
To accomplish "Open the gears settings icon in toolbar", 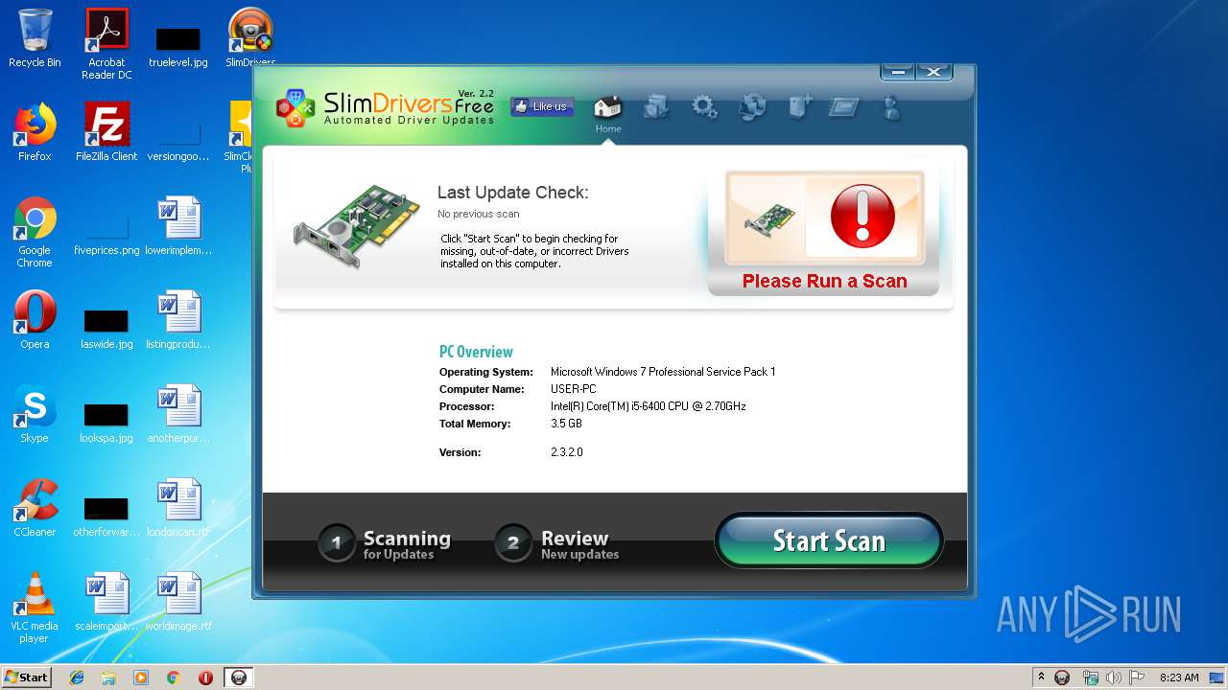I will (x=705, y=106).
